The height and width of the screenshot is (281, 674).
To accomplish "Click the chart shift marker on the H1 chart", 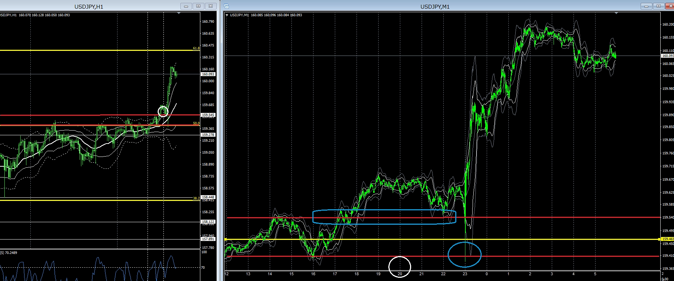I will tap(179, 13).
